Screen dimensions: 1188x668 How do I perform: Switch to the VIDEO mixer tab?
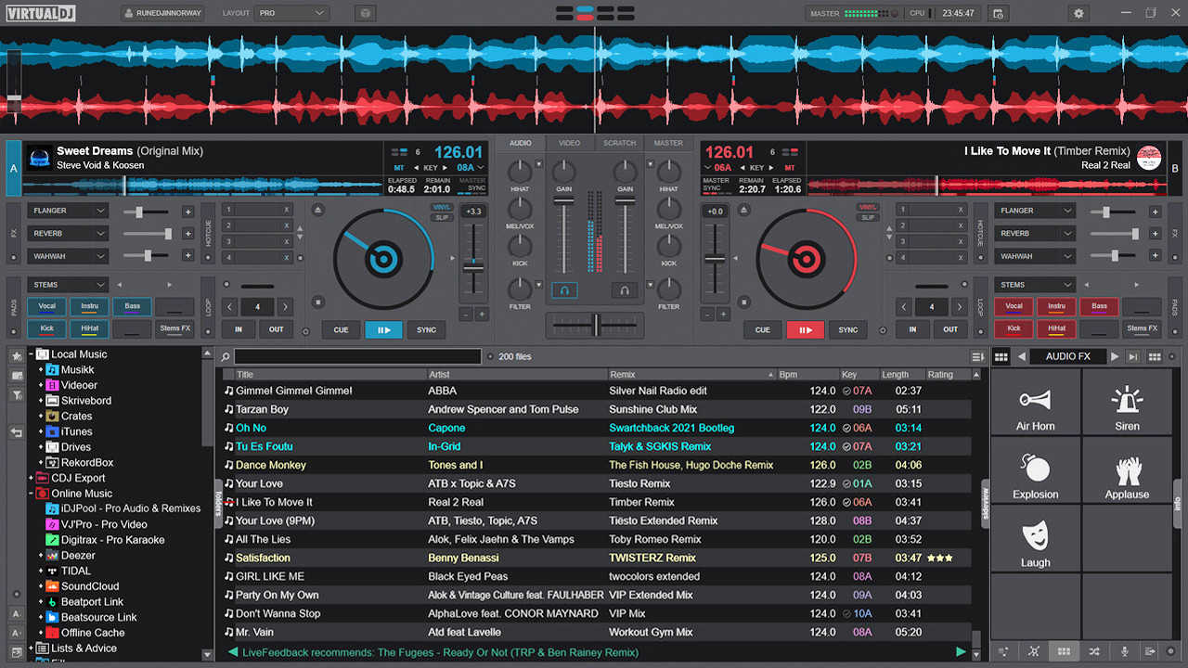[x=569, y=143]
